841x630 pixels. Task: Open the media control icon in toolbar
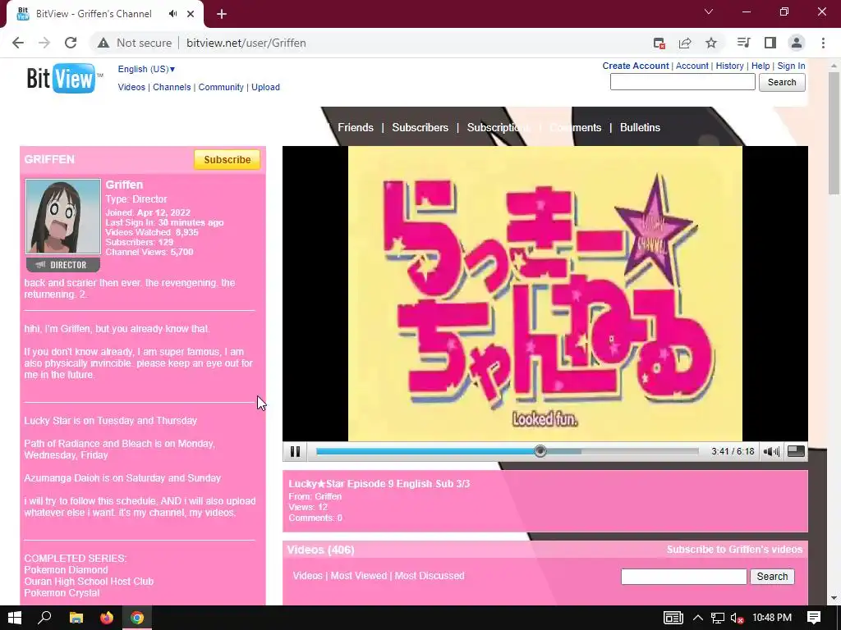coord(743,43)
